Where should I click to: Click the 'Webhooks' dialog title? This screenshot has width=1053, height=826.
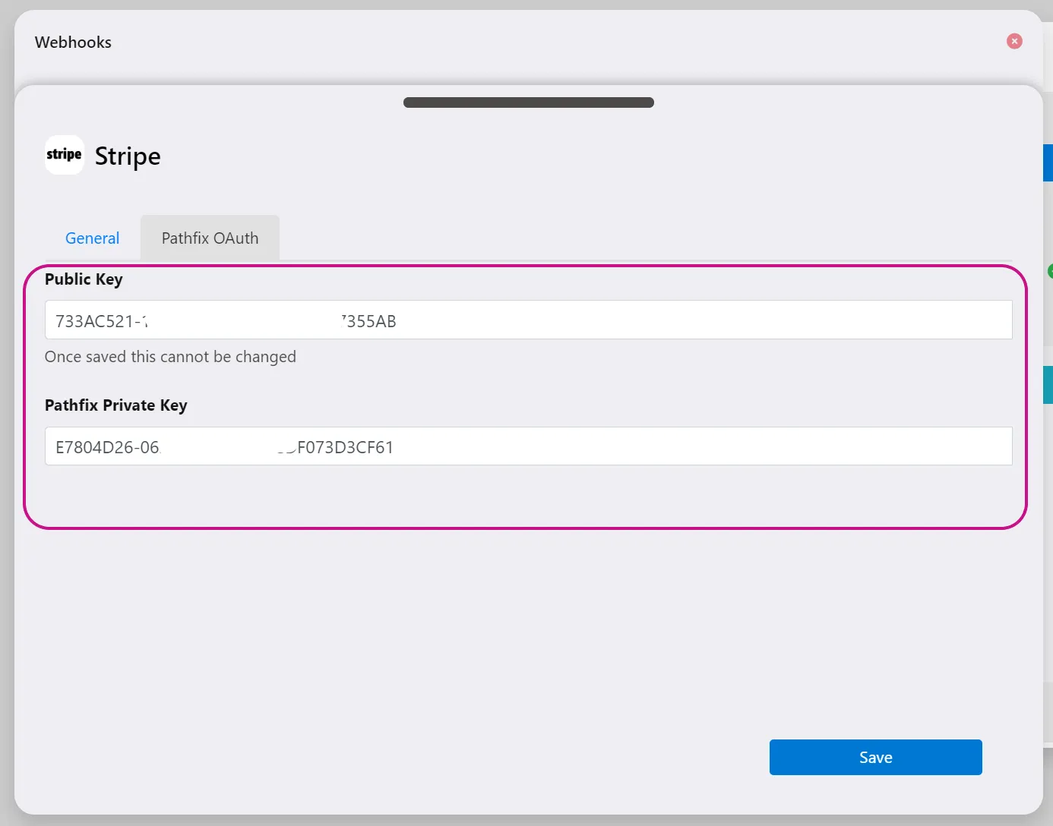(x=73, y=43)
